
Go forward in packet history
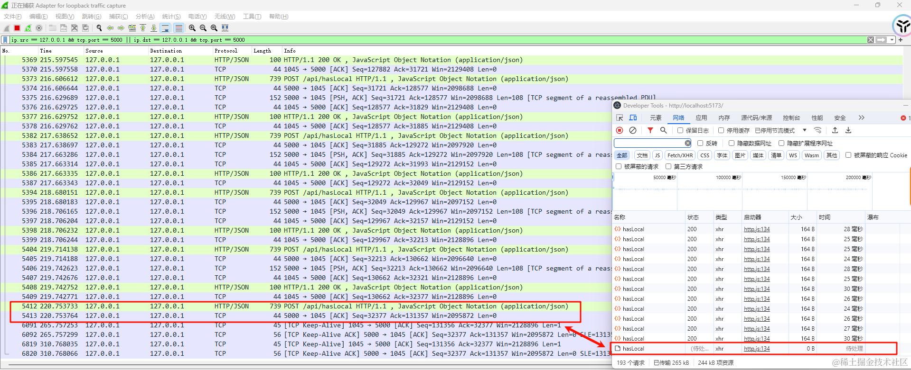[121, 28]
